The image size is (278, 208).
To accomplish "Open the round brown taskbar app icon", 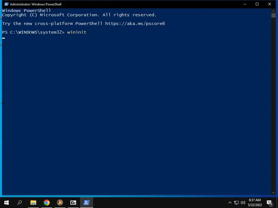I will 60,203.
